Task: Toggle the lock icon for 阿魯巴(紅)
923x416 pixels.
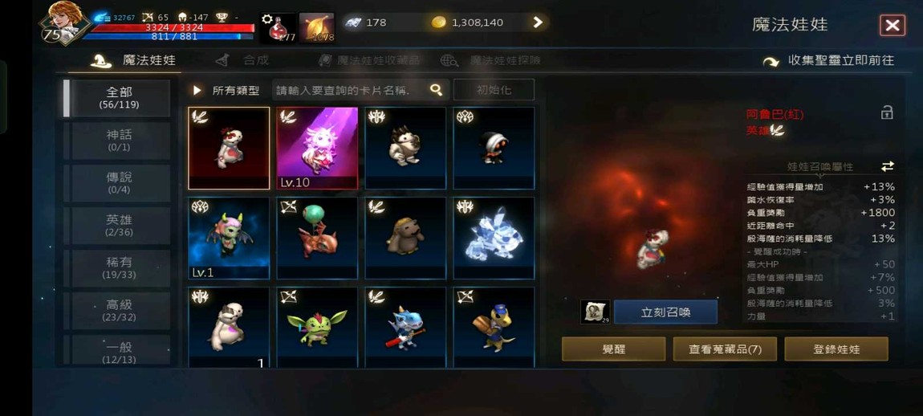Action: tap(887, 112)
